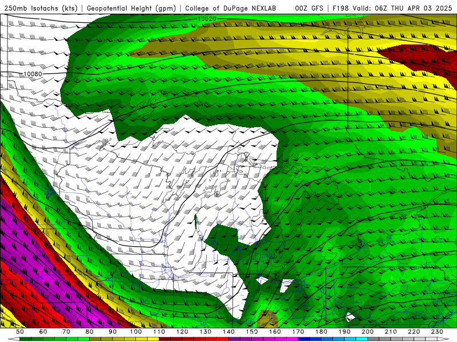Pick the bright yellow swatch left of 110
The image size is (457, 342).
(x=153, y=339)
